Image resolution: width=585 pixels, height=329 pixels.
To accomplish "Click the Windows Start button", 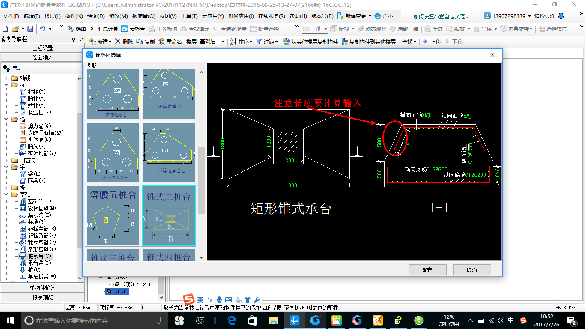I will coord(10,320).
